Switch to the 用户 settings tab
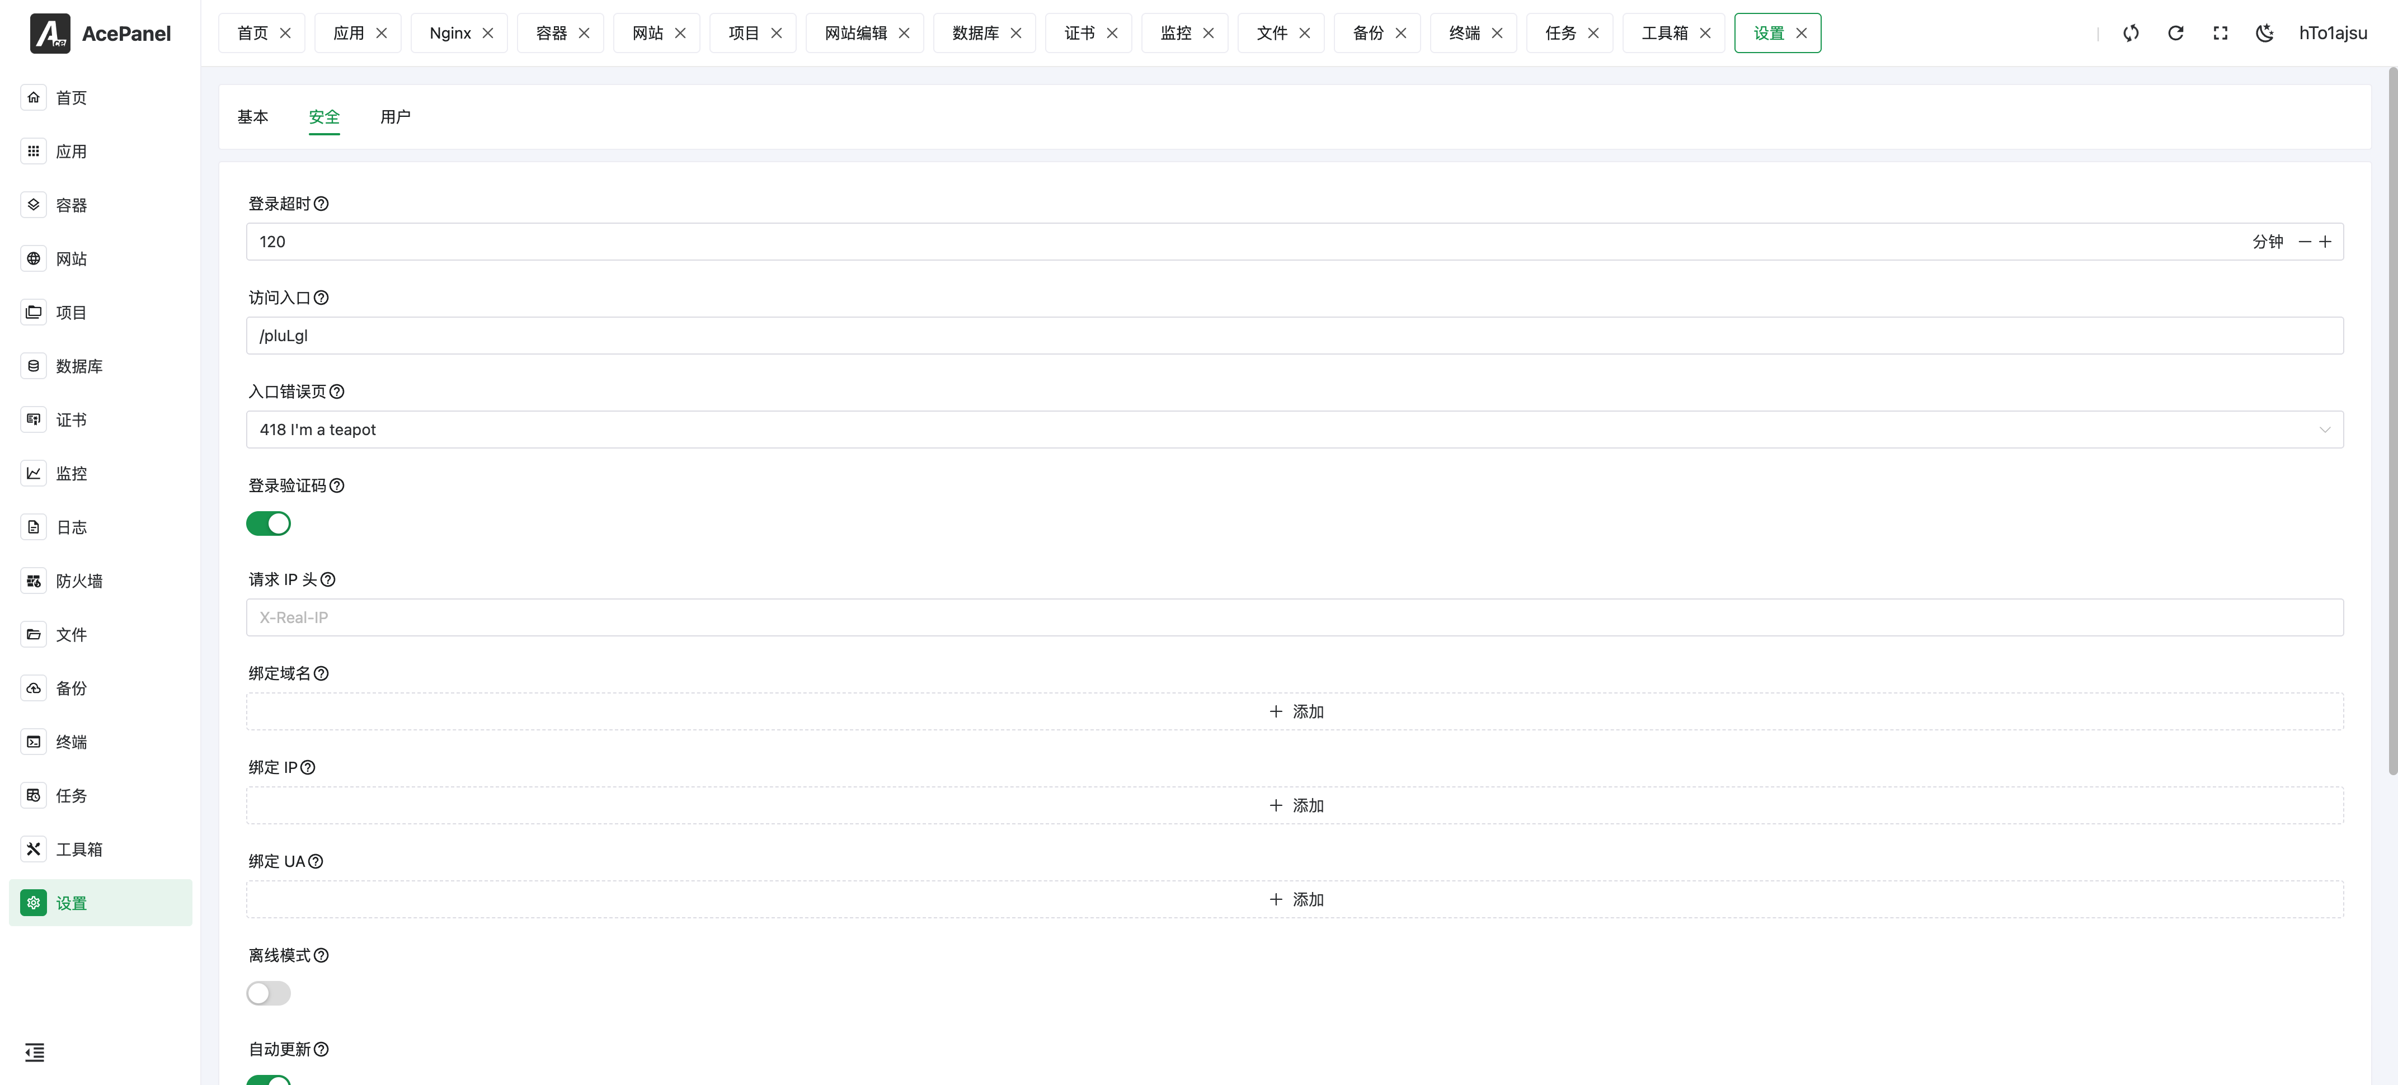Screen dimensions: 2398x1085 394,117
